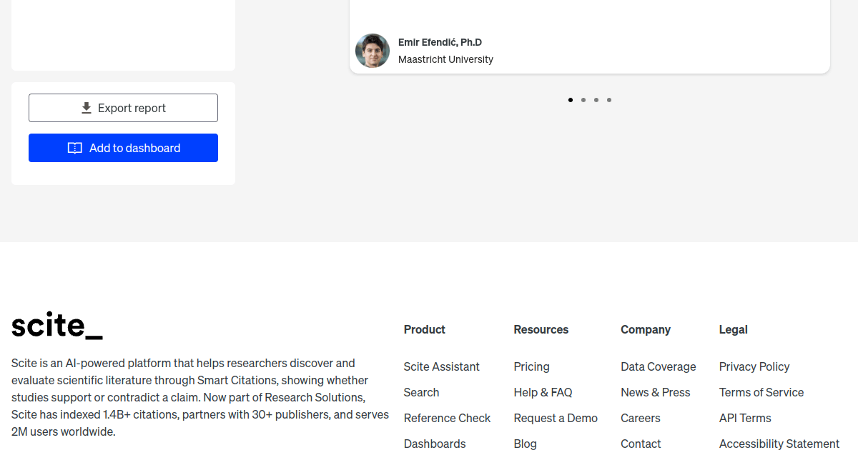Jump to the third testimonial carousel dot
This screenshot has width=858, height=450.
tap(596, 100)
